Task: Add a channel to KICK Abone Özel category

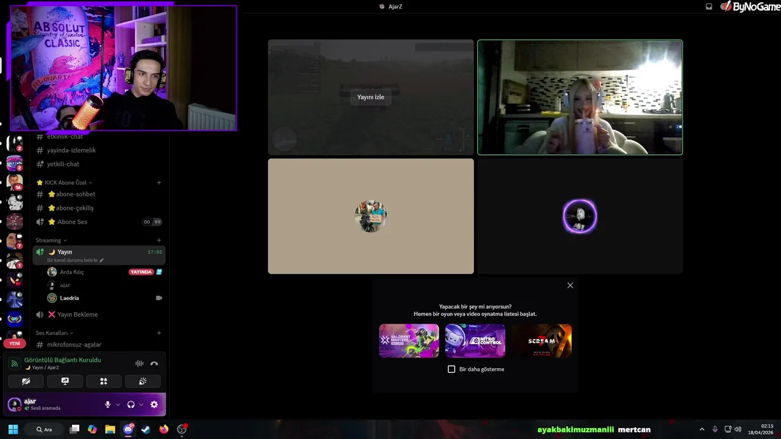Action: [x=159, y=182]
